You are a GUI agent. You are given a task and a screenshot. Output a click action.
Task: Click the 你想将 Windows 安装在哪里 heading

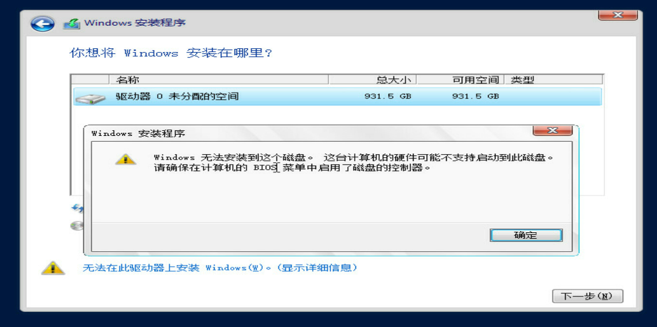[x=171, y=53]
